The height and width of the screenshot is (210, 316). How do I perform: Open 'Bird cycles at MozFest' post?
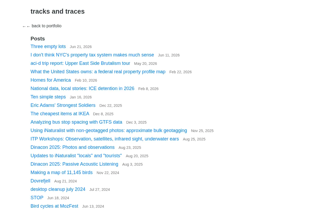point(54,206)
